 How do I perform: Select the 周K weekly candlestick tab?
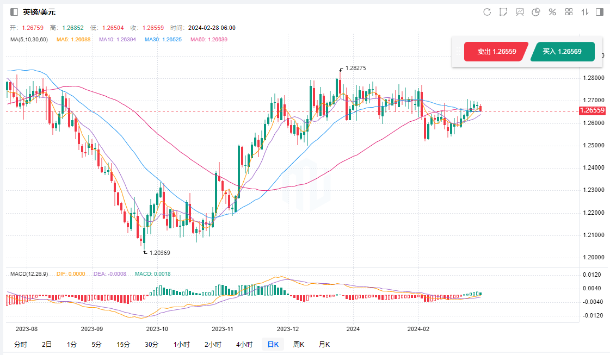(298, 344)
